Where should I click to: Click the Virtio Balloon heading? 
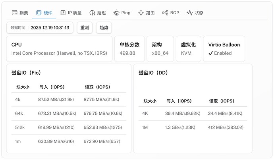coord(224,45)
